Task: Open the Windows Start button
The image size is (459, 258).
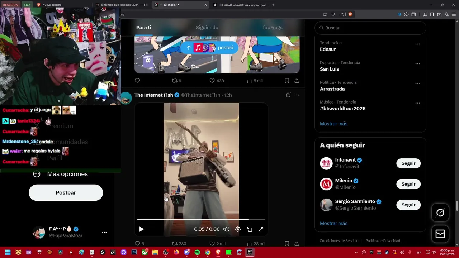Action: click(x=8, y=252)
